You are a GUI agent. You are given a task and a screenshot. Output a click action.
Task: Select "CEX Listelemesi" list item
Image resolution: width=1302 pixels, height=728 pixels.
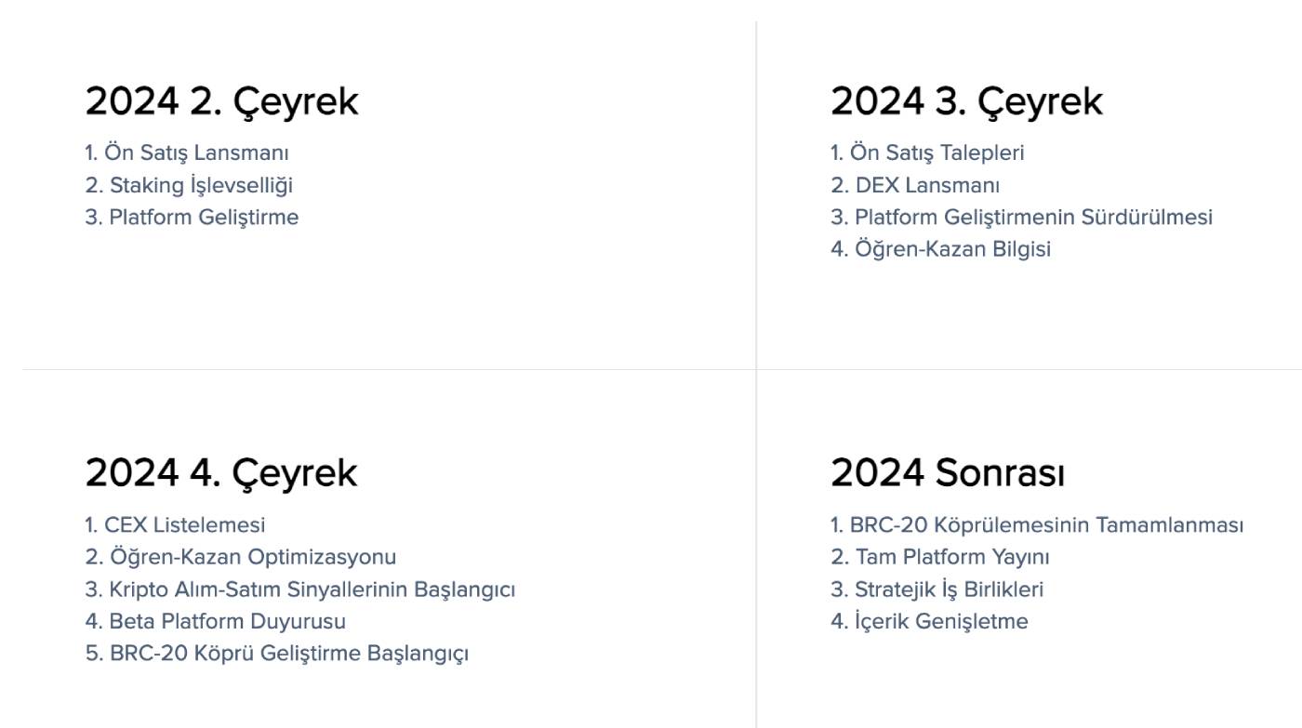pyautogui.click(x=185, y=525)
